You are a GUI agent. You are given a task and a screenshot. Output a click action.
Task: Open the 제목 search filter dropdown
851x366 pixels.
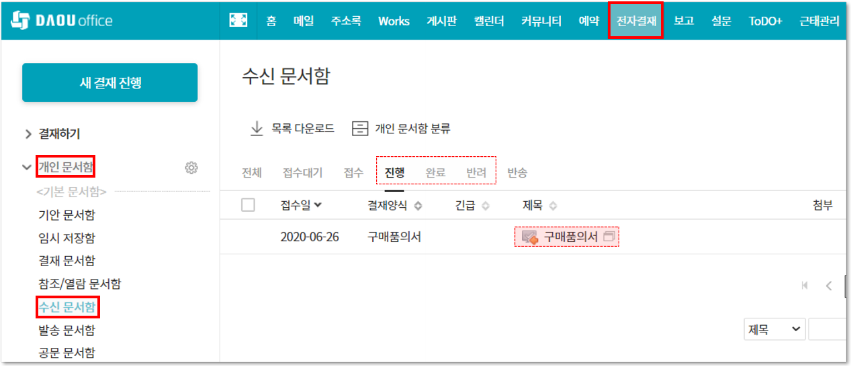tap(774, 329)
